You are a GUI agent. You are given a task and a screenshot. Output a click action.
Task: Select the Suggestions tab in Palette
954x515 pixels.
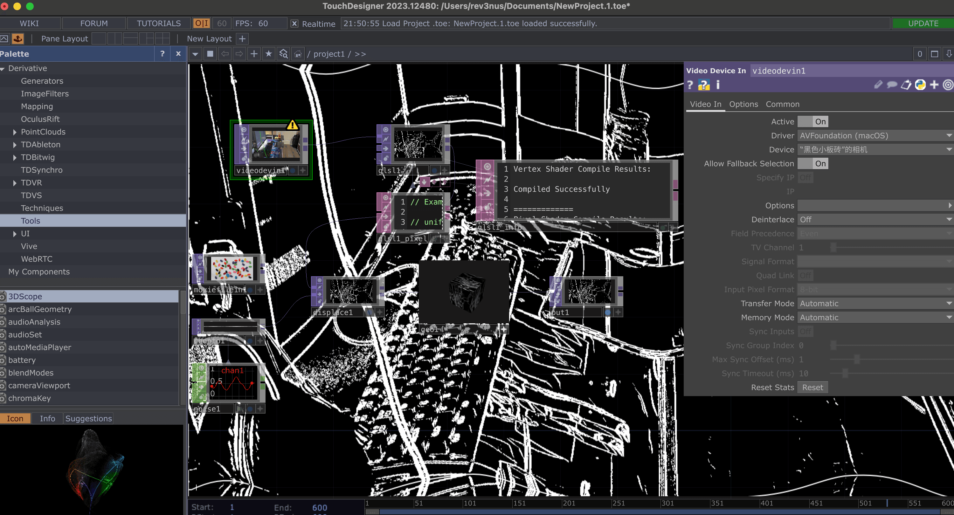88,418
